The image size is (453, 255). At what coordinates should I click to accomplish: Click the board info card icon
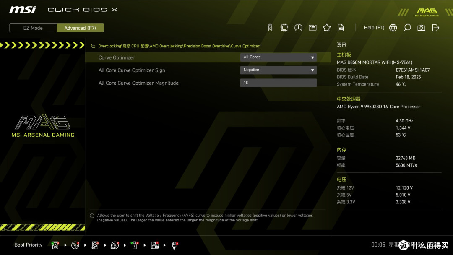[x=312, y=28]
